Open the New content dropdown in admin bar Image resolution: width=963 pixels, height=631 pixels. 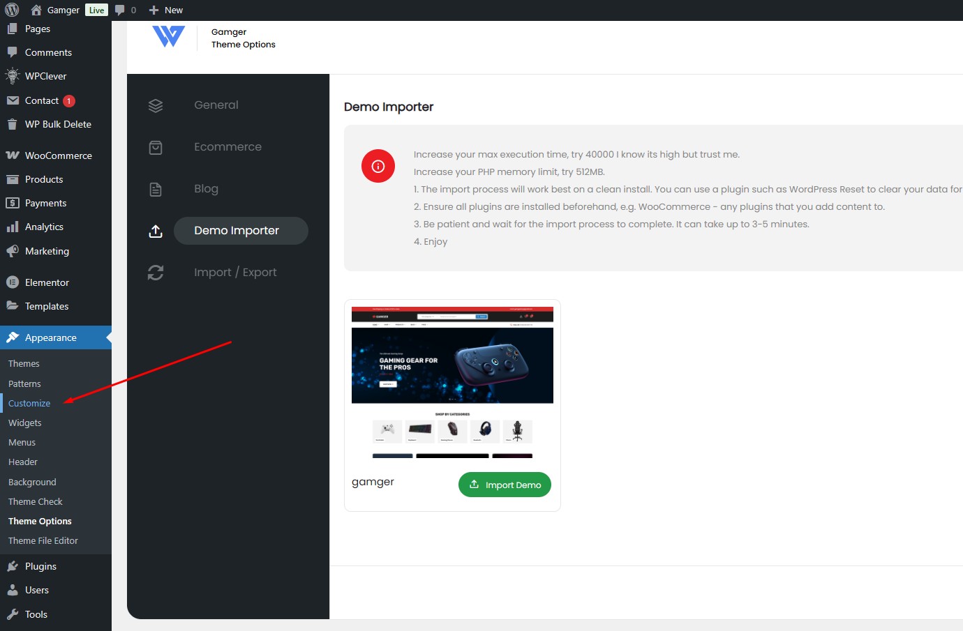(x=166, y=10)
